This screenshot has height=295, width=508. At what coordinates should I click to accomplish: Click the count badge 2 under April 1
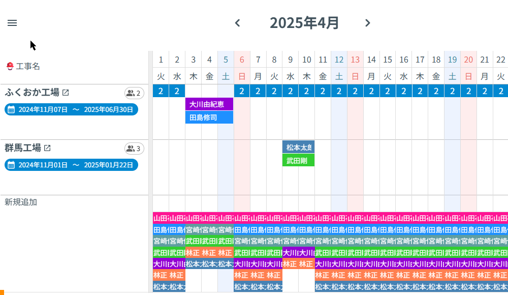point(161,91)
